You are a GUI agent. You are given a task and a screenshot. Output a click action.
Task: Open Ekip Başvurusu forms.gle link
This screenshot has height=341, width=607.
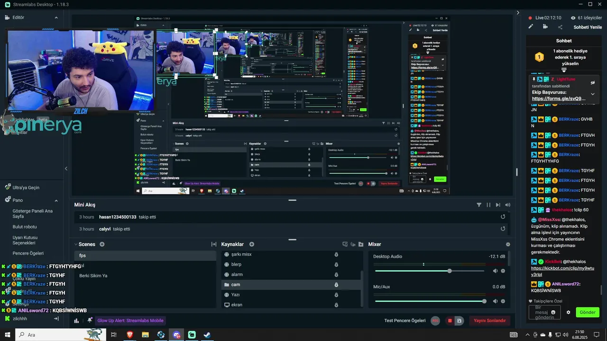559,99
